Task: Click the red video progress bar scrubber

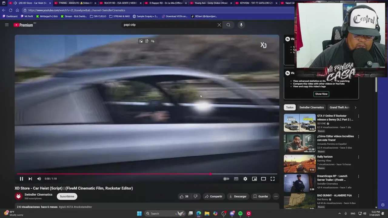Action: point(210,174)
